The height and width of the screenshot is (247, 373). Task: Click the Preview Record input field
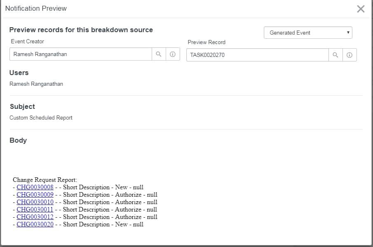257,55
